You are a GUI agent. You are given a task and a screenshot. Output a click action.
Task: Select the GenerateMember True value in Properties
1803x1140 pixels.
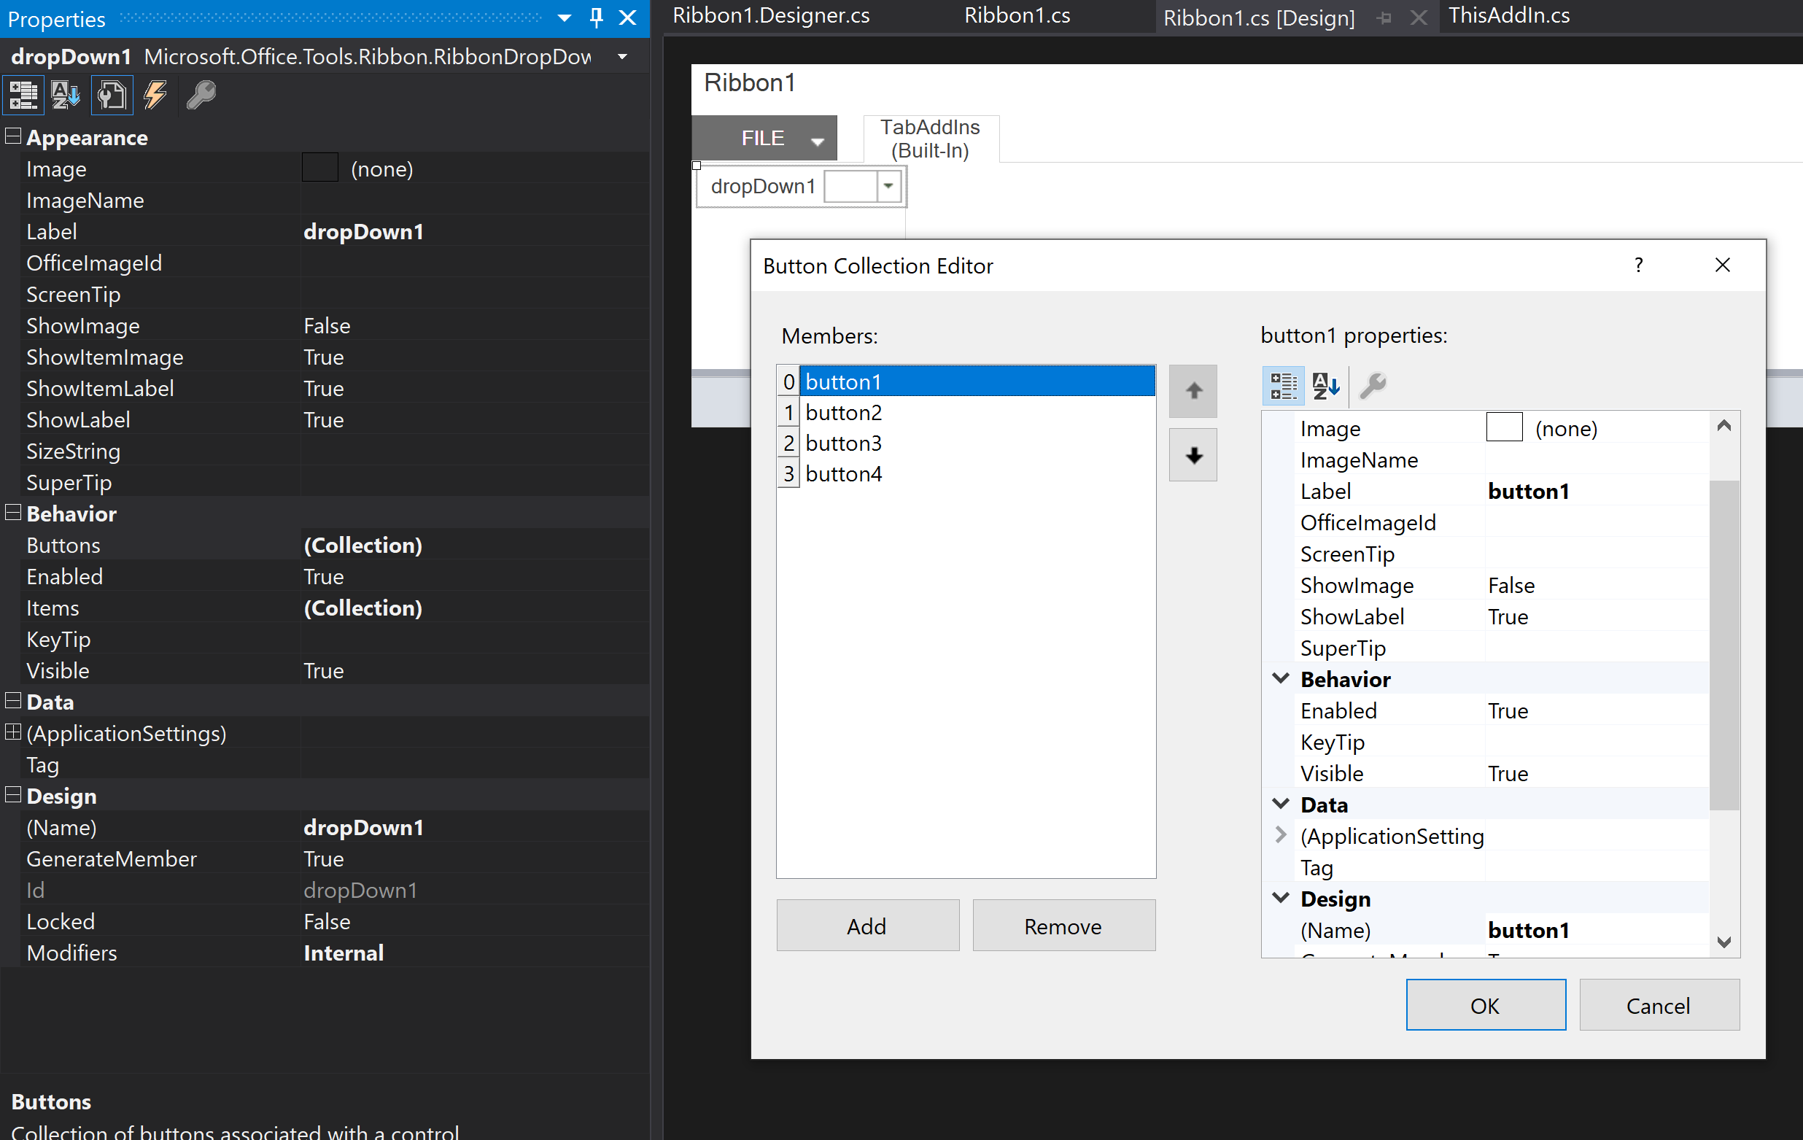point(323,858)
